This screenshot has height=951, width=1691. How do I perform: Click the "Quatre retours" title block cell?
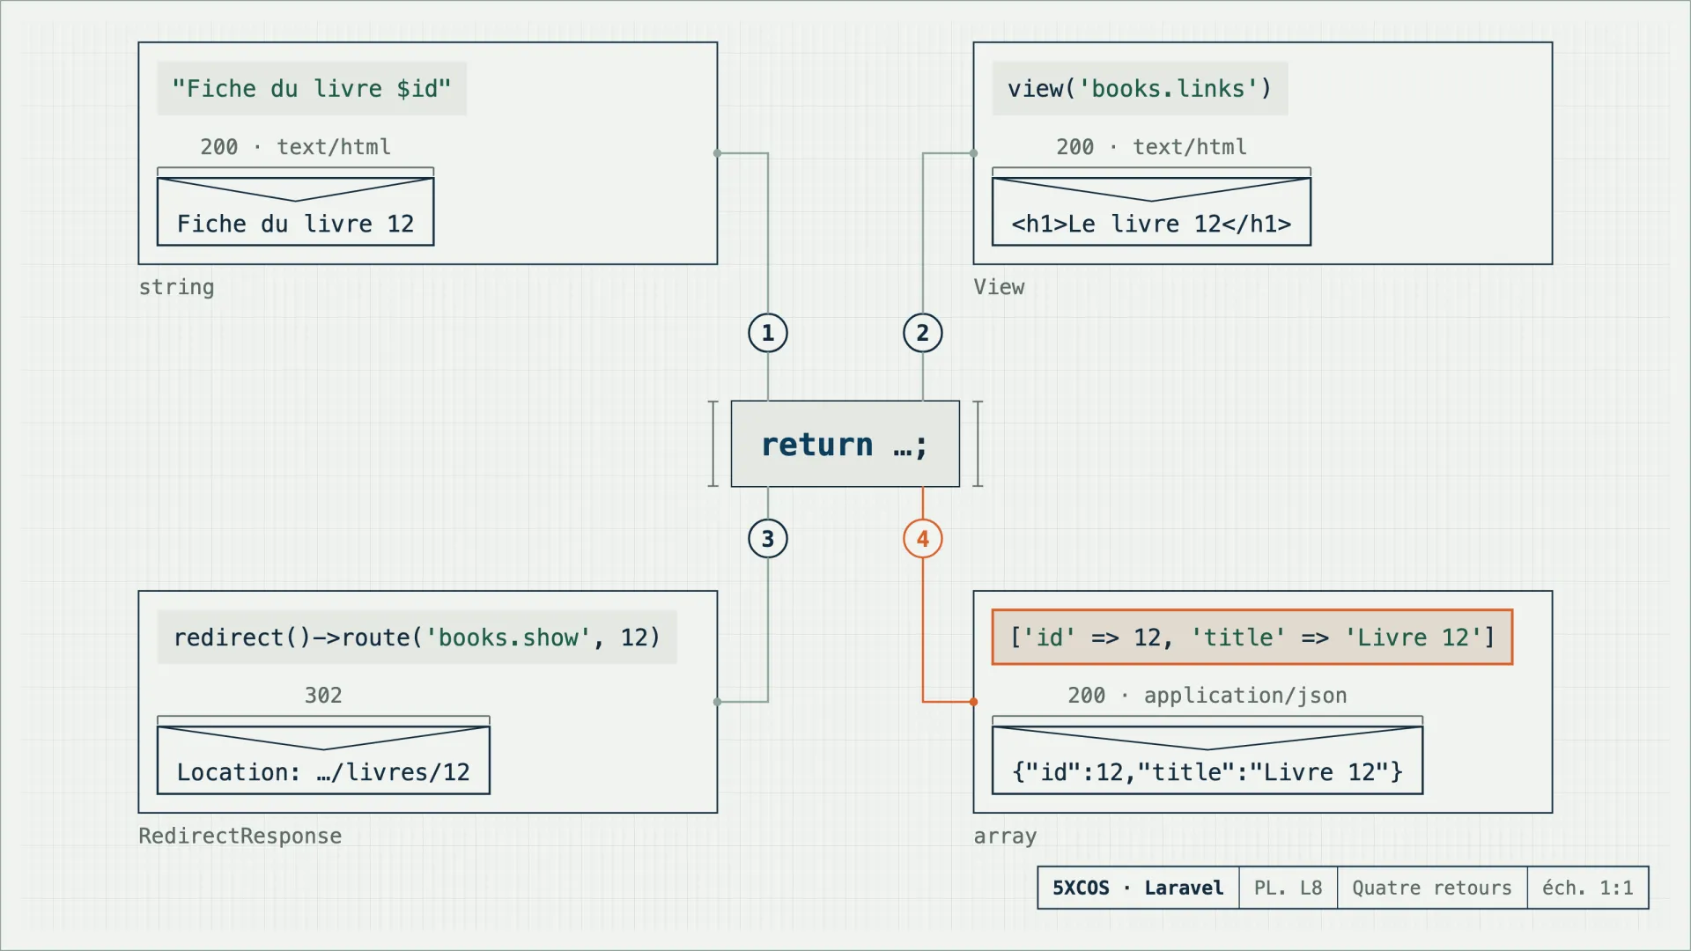tap(1432, 888)
